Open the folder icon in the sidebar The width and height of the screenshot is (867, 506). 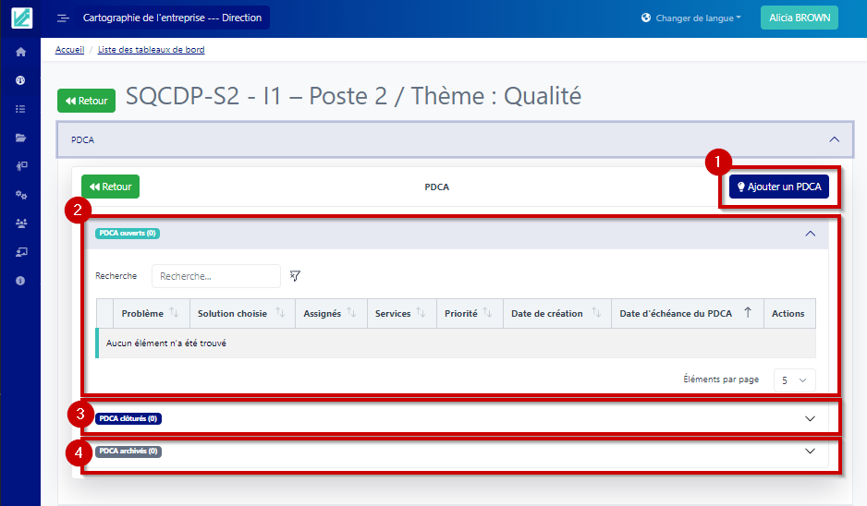click(20, 138)
